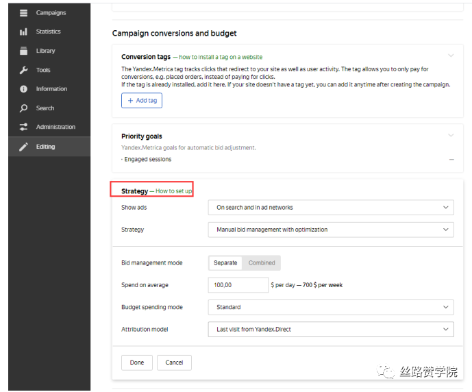Click the Search magnifier icon
Screen dimensions: 472x392
point(24,108)
